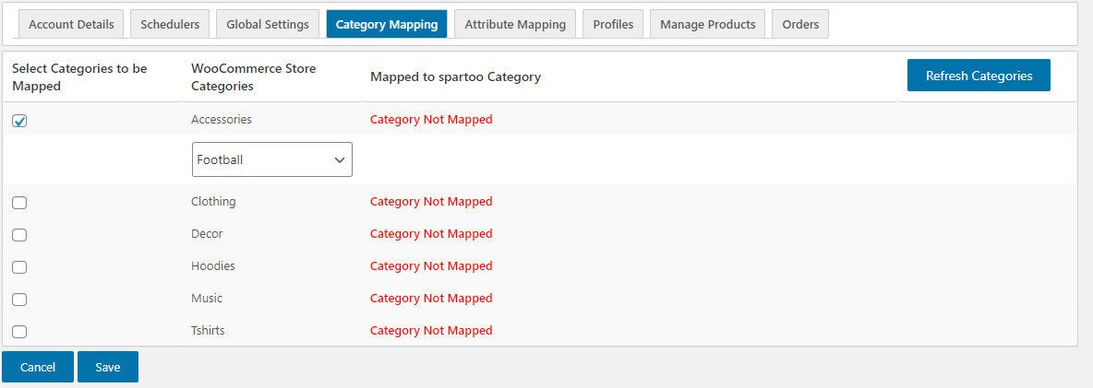This screenshot has width=1093, height=388.
Task: Open the Account Details tab
Action: pos(71,24)
